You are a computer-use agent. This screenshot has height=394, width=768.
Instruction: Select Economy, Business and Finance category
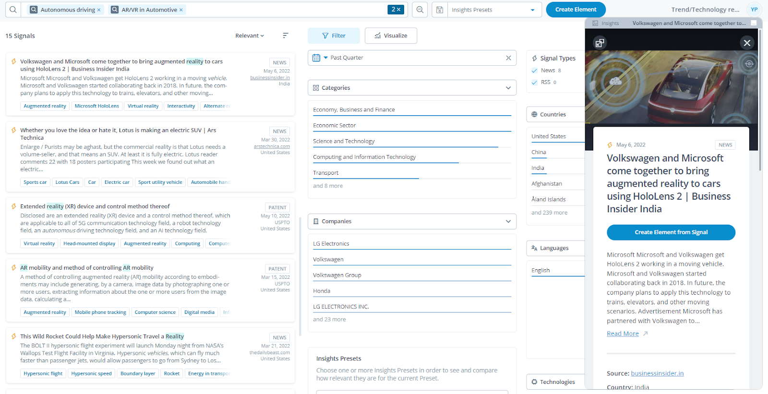pyautogui.click(x=412, y=110)
